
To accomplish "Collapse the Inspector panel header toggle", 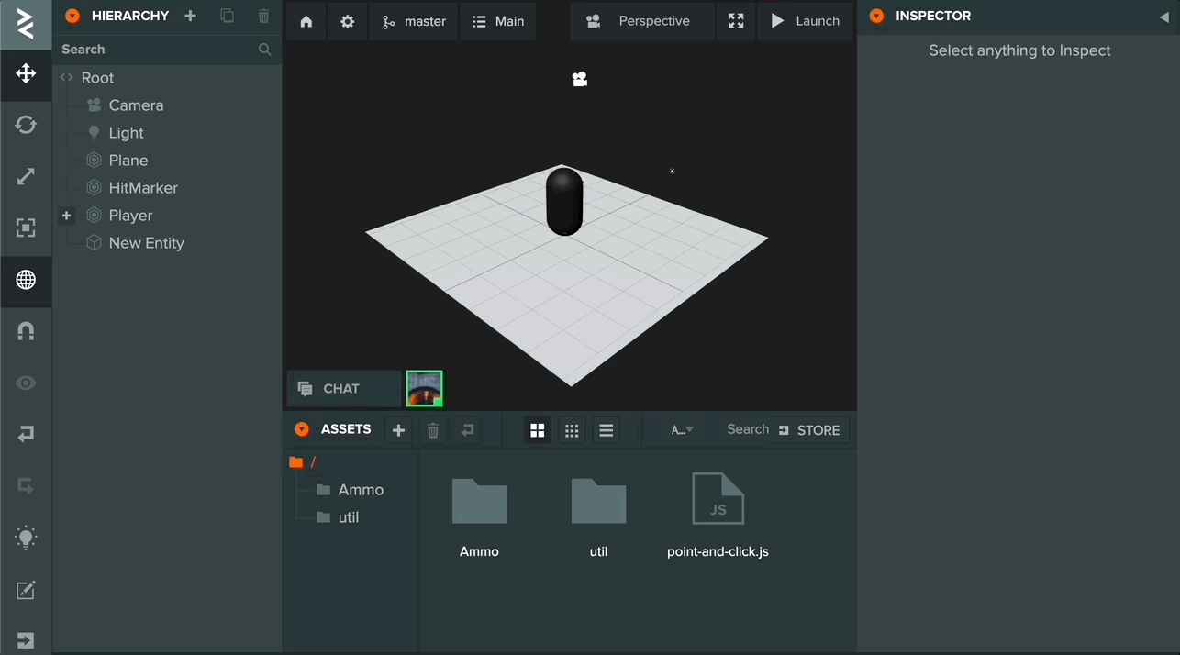I will (x=876, y=16).
